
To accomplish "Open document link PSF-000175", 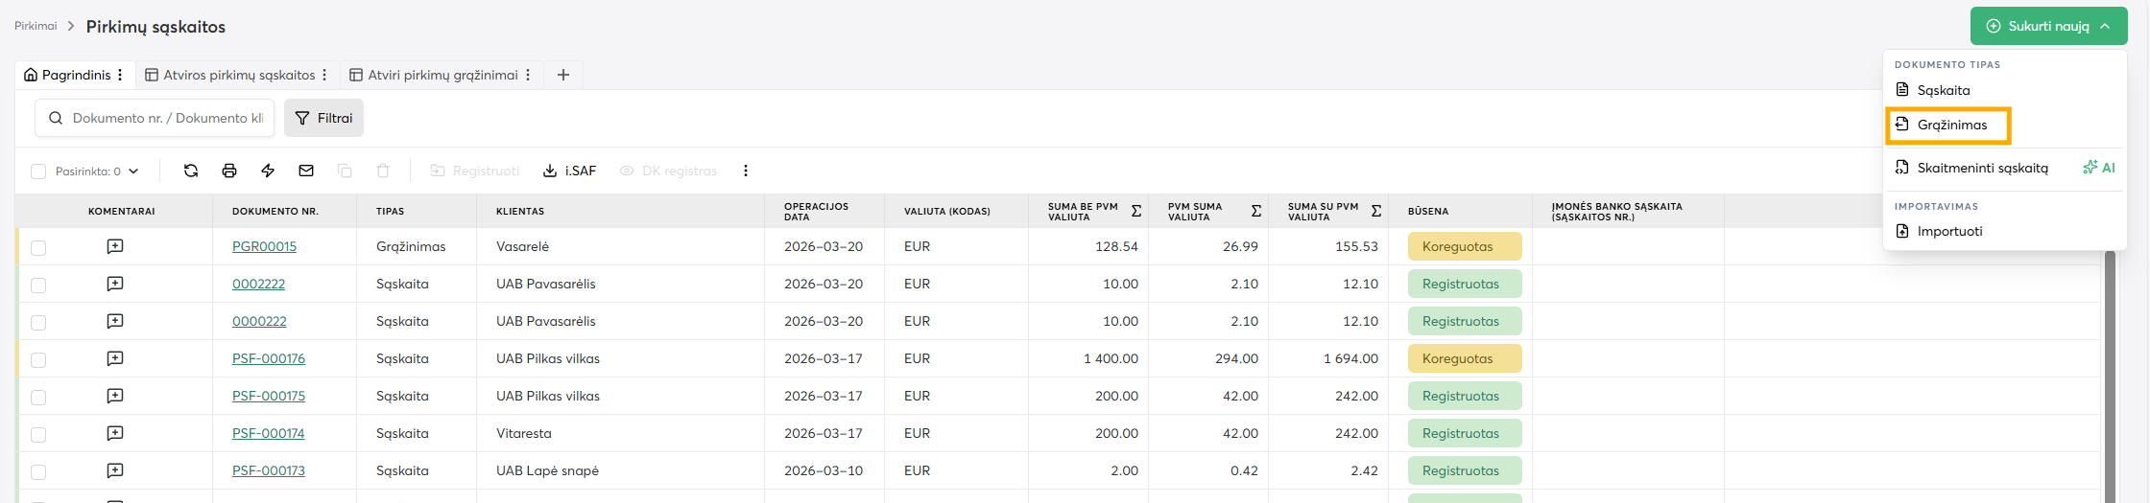I will coord(269,396).
